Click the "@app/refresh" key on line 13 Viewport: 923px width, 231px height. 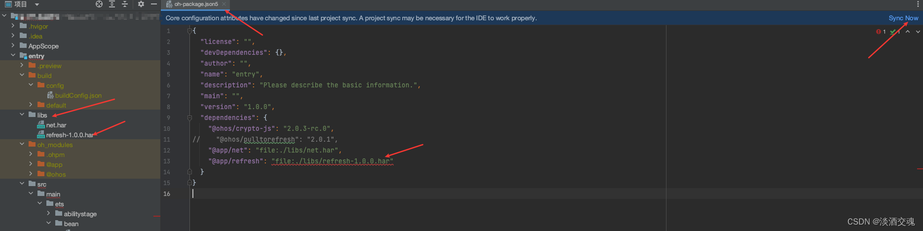click(236, 161)
